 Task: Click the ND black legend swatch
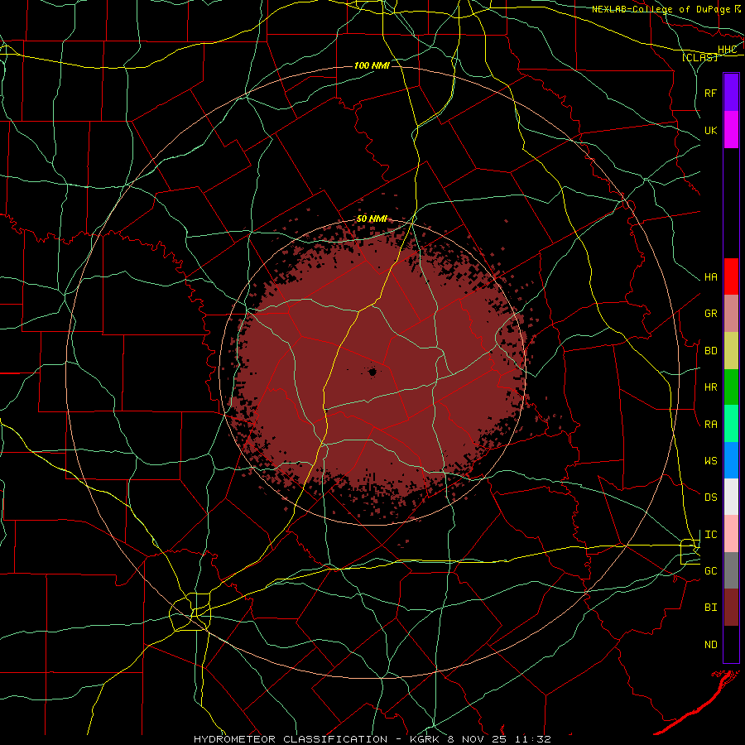731,644
